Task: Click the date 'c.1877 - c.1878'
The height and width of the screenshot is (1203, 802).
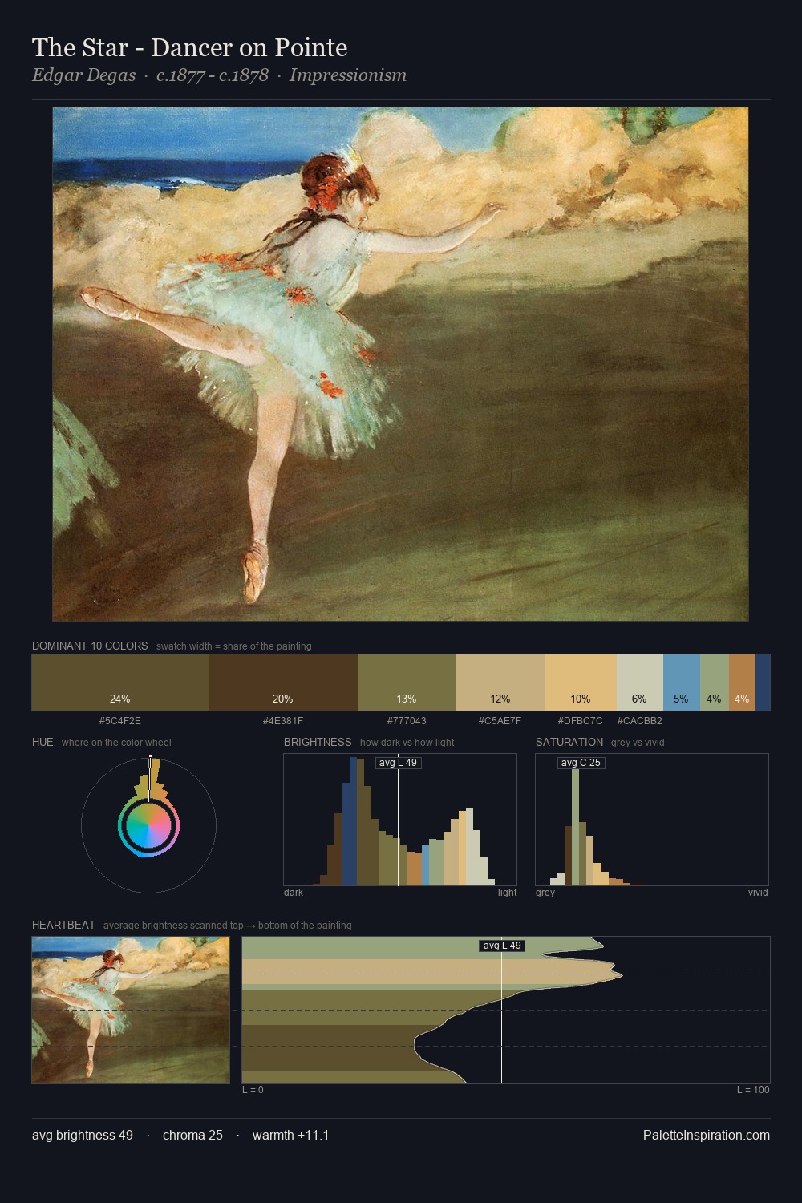Action: 213,75
